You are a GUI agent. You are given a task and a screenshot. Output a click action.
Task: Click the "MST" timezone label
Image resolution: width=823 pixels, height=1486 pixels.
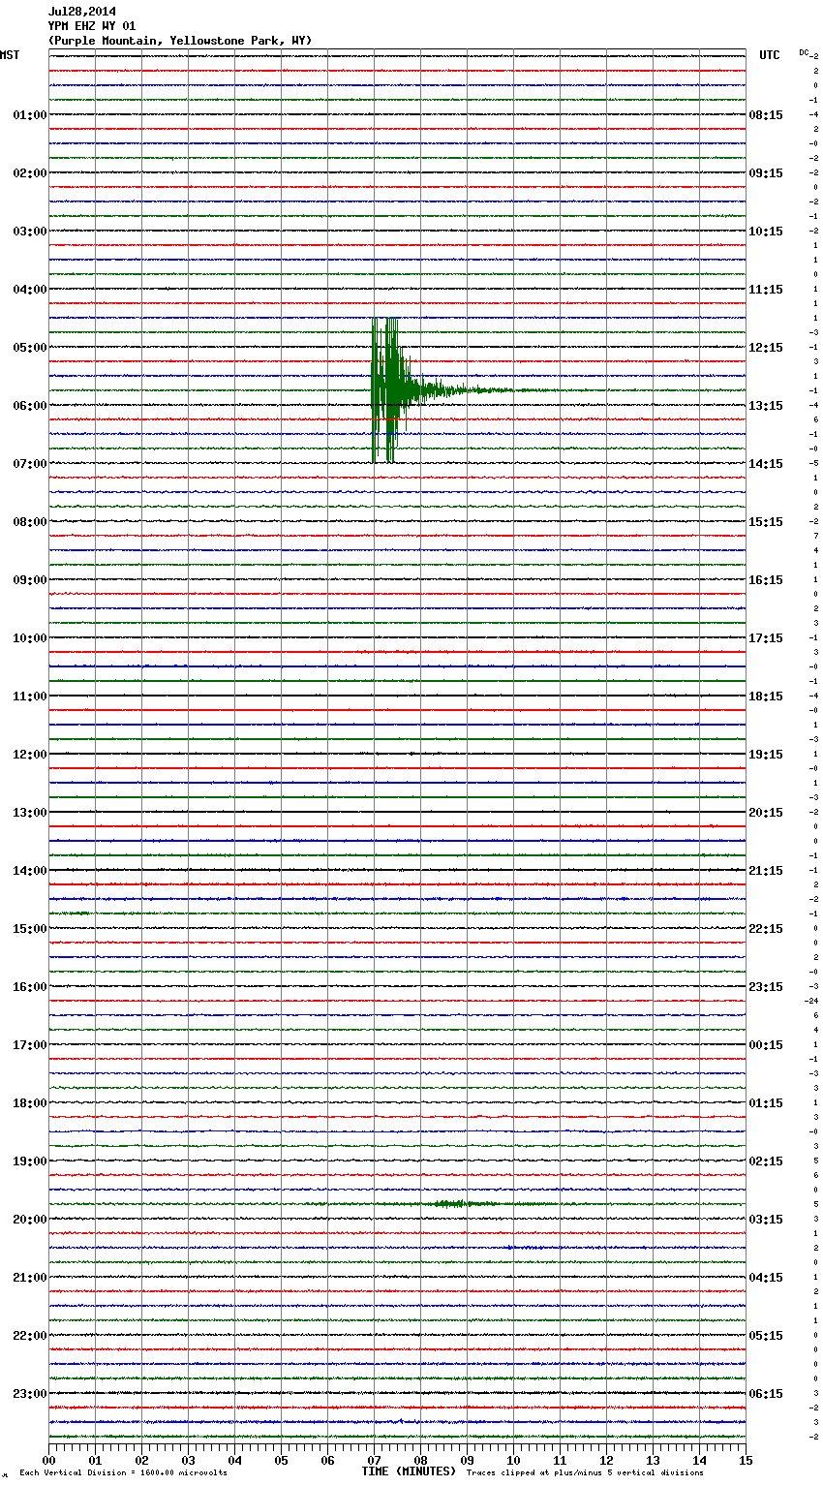tap(10, 55)
